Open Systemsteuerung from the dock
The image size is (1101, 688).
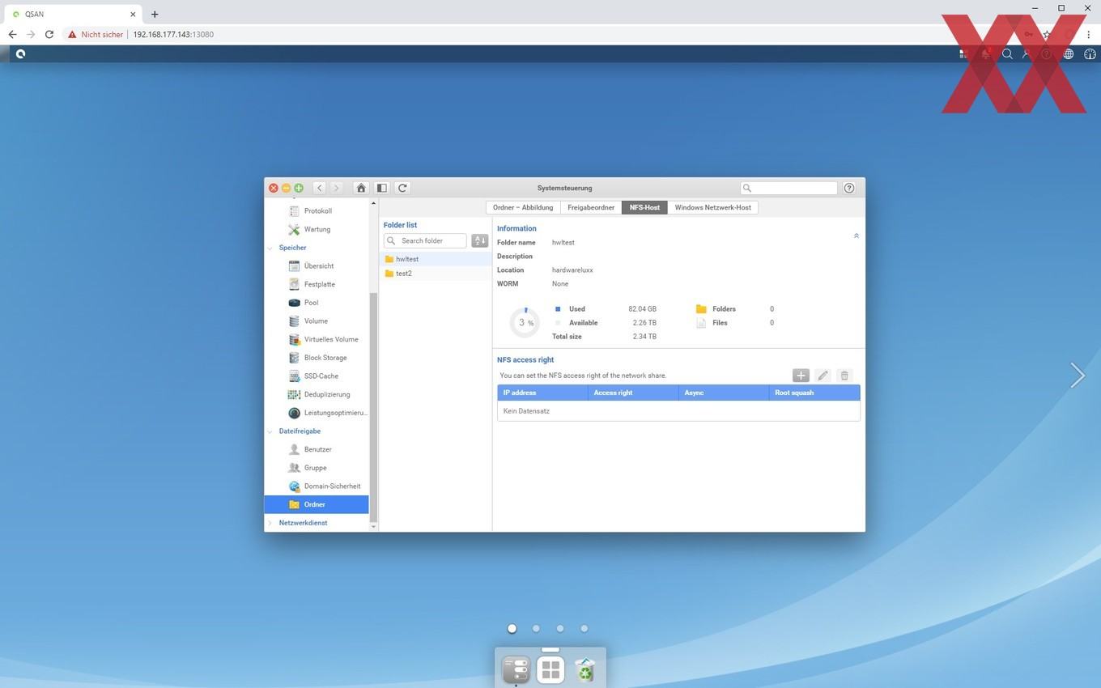coord(516,669)
